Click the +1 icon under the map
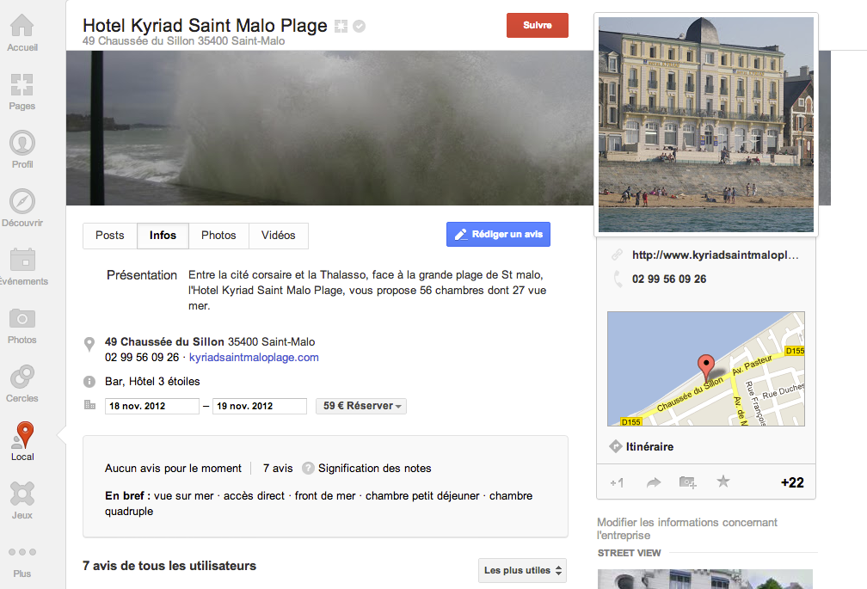Viewport: 867px width, 589px height. pyautogui.click(x=617, y=483)
